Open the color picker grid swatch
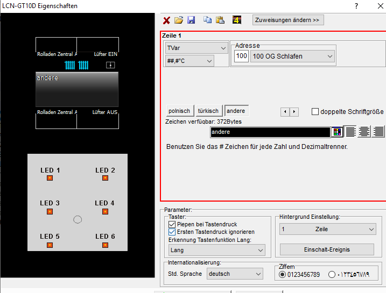 point(337,132)
